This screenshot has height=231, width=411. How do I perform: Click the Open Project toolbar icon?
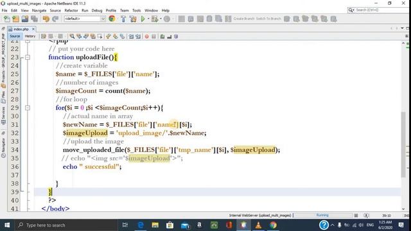(25, 19)
